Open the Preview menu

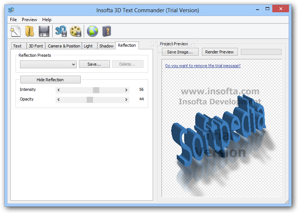click(29, 20)
